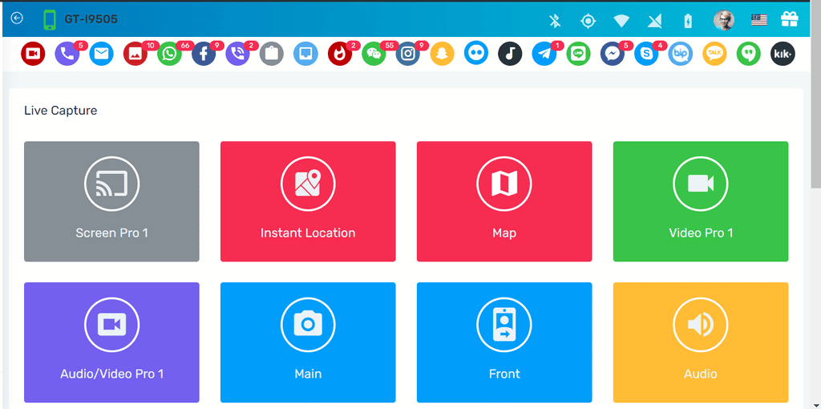Open the purple call logs phone icon
This screenshot has width=821, height=409.
coord(67,54)
